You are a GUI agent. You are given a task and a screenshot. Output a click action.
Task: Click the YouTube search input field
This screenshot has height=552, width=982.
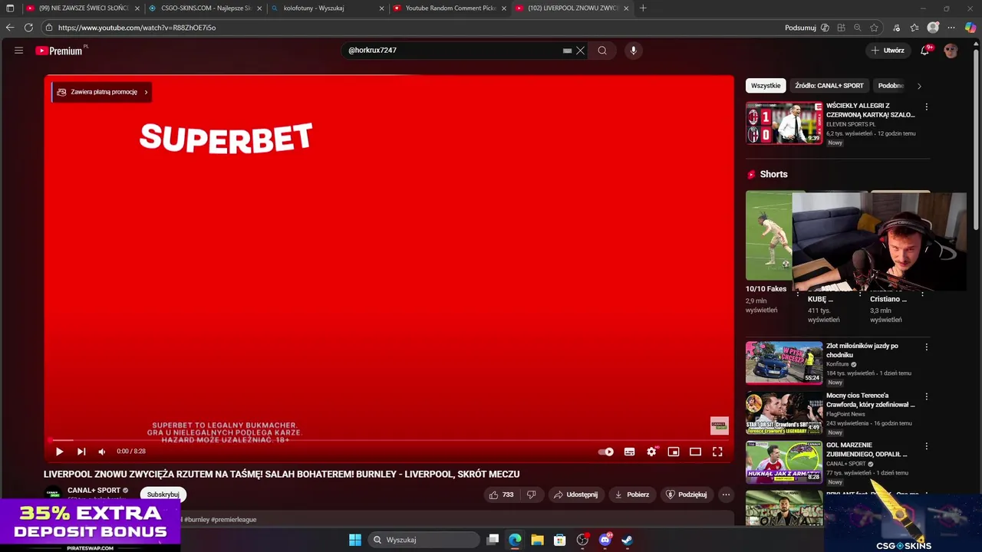pos(454,51)
